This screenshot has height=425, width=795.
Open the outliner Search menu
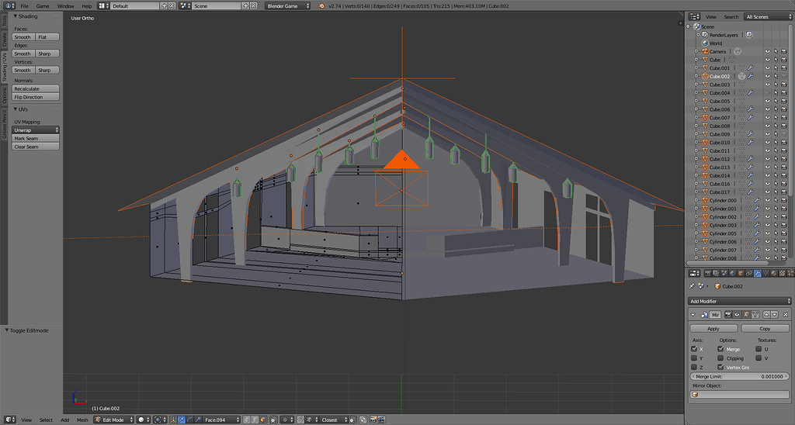coord(731,17)
